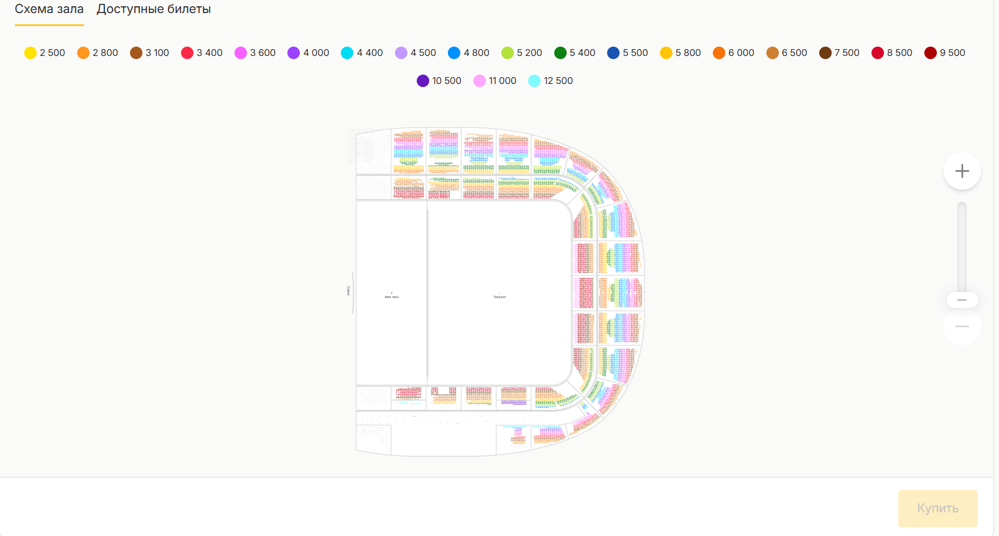Screen dimensions: 999x536
Task: Zoom in with the plus button
Action: click(962, 171)
